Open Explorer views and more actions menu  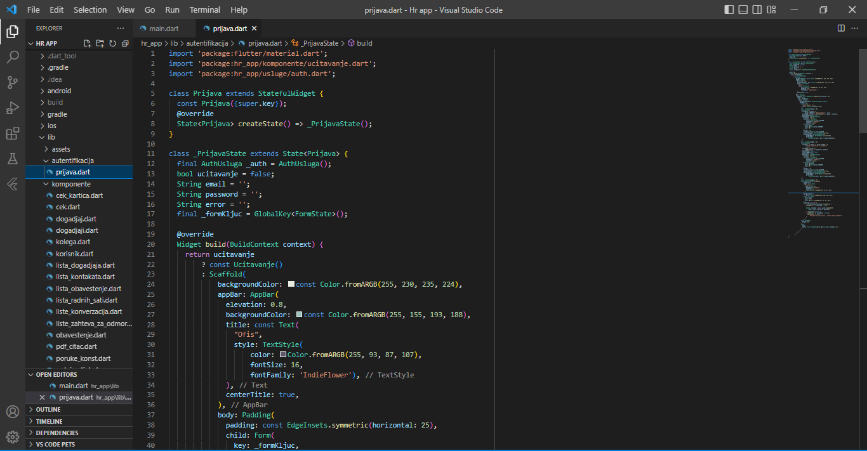tap(121, 29)
